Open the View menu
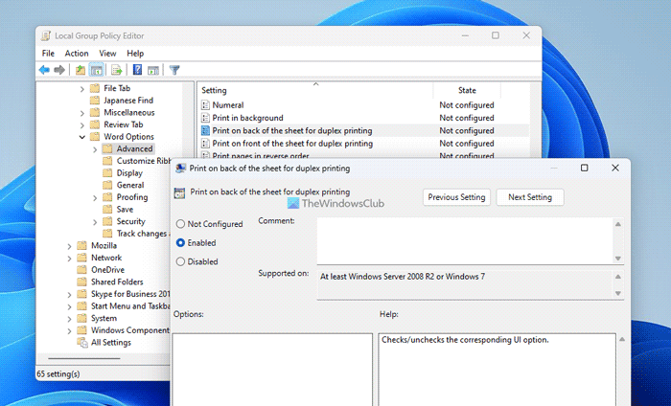Screen dimensions: 671x406 [x=107, y=54]
